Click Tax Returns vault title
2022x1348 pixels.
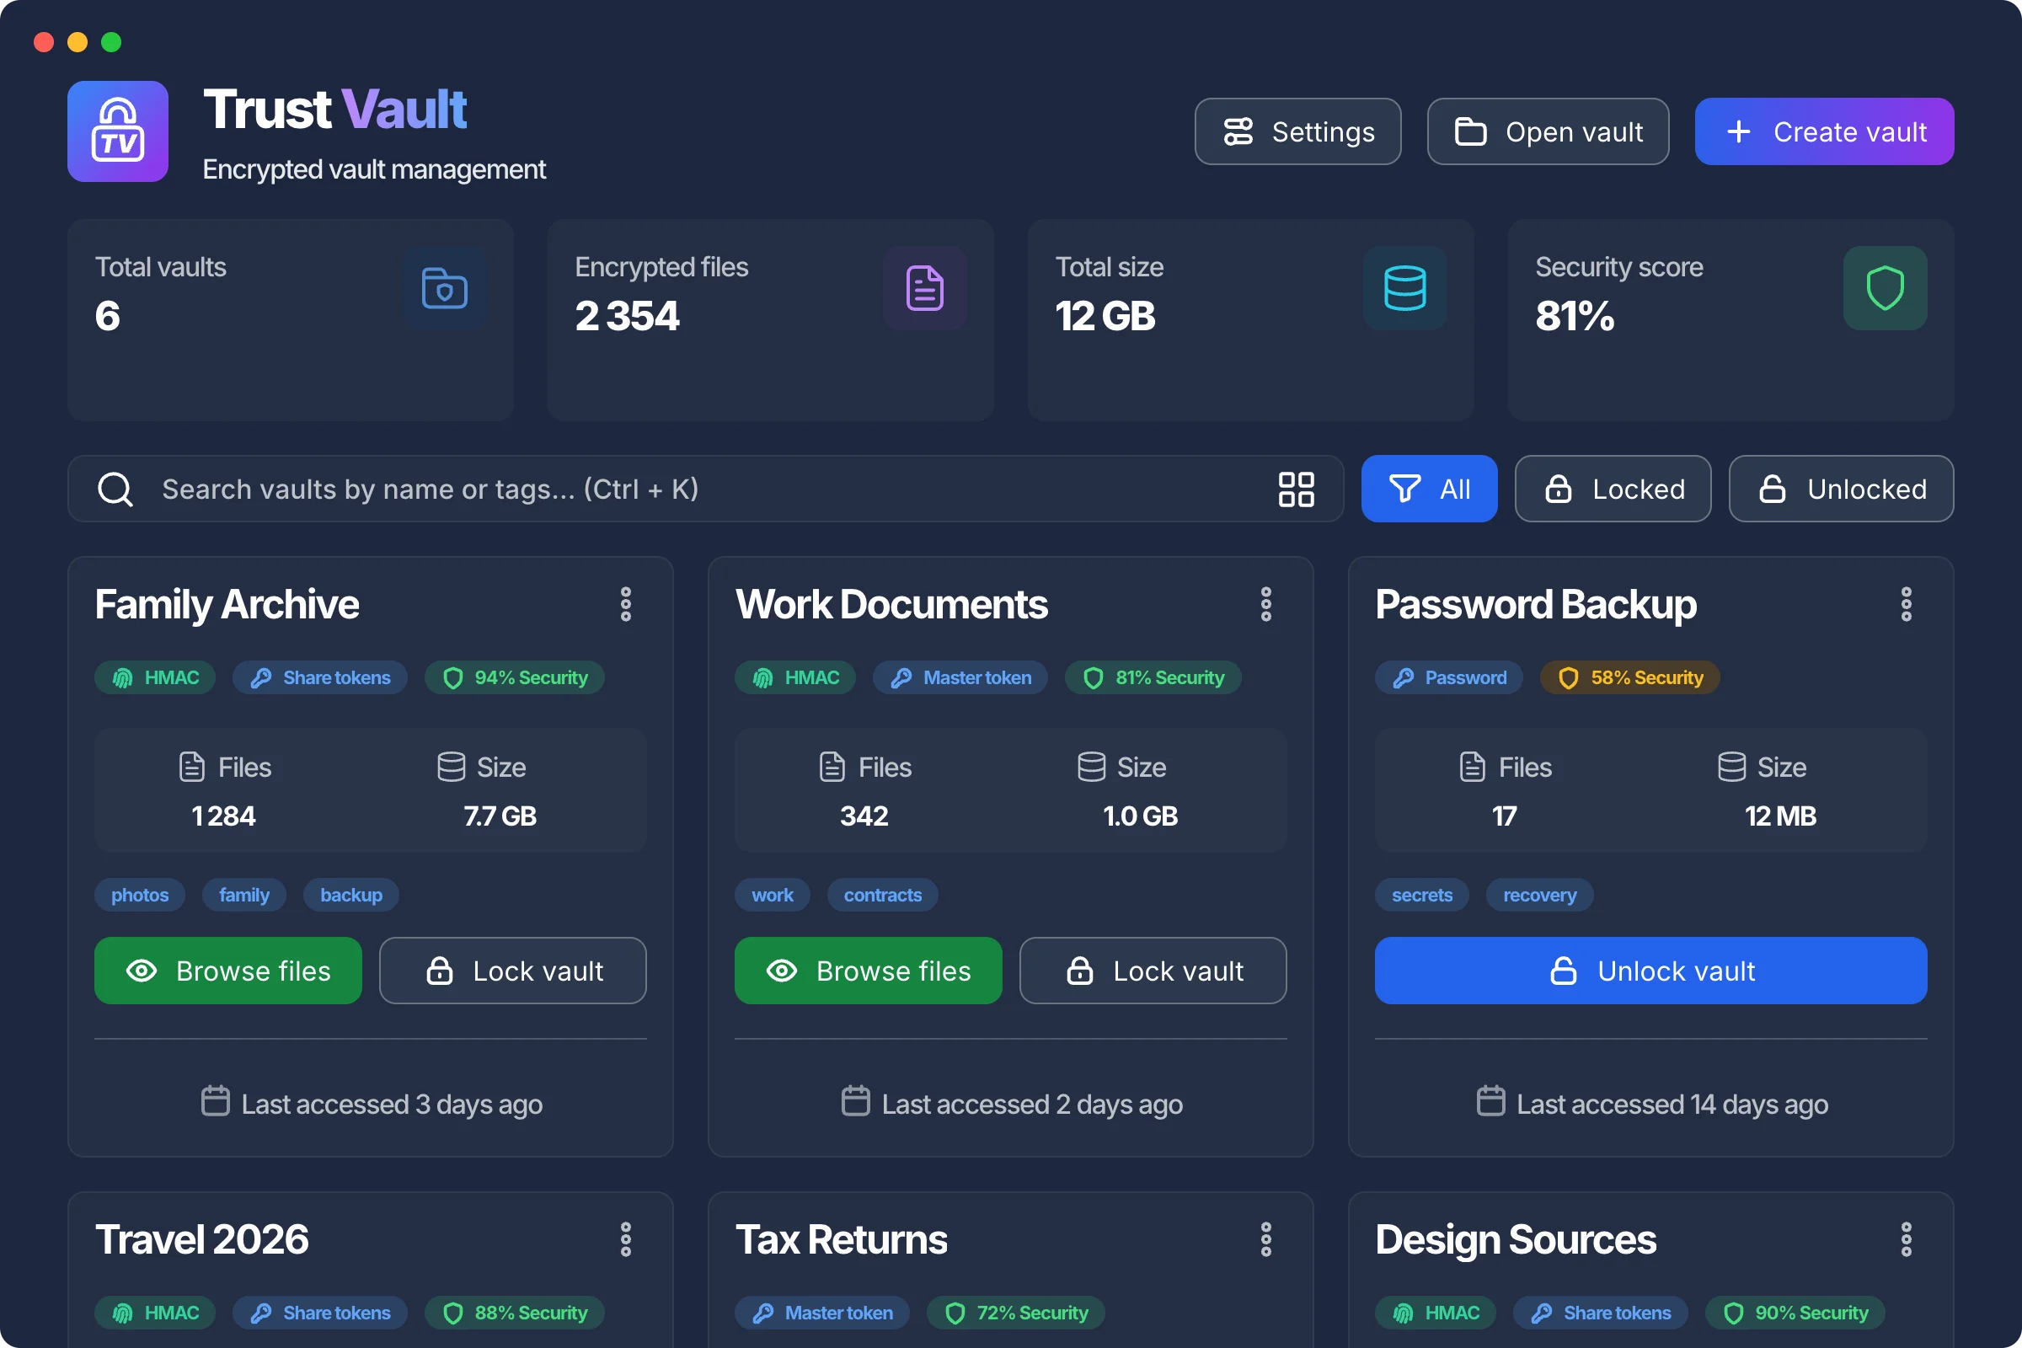pyautogui.click(x=842, y=1240)
